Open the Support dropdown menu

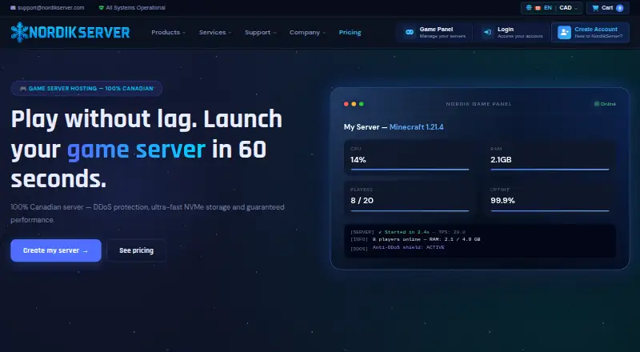pyautogui.click(x=261, y=32)
